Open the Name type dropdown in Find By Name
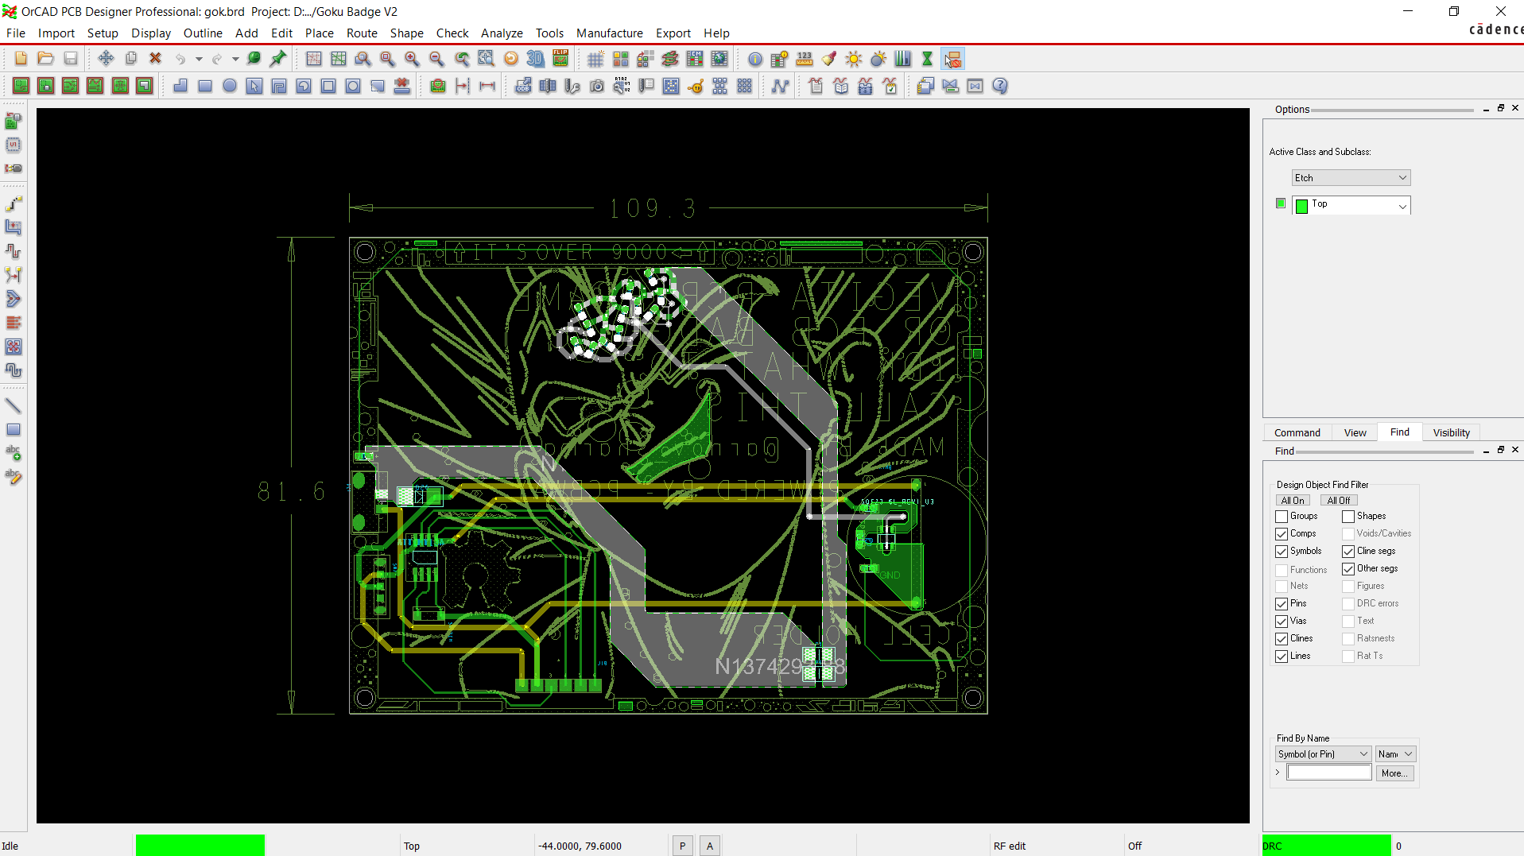The image size is (1524, 856). click(x=1395, y=754)
